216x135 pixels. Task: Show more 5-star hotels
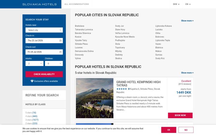[x=187, y=73]
